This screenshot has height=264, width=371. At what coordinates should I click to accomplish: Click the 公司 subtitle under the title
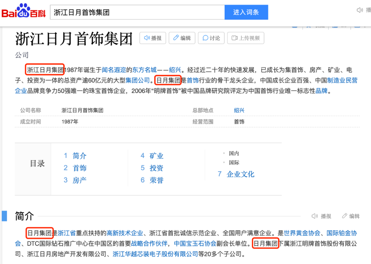[22, 55]
